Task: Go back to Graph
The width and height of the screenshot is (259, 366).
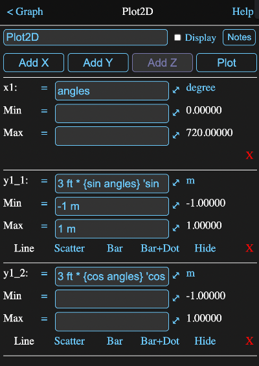Action: click(25, 12)
